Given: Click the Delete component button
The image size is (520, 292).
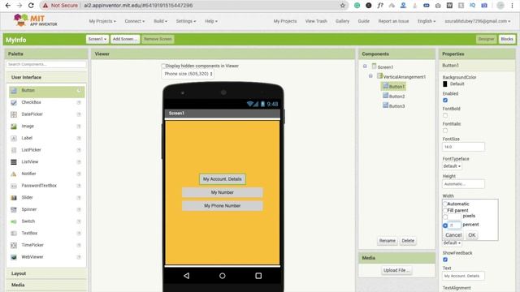Looking at the screenshot, I should [x=408, y=241].
